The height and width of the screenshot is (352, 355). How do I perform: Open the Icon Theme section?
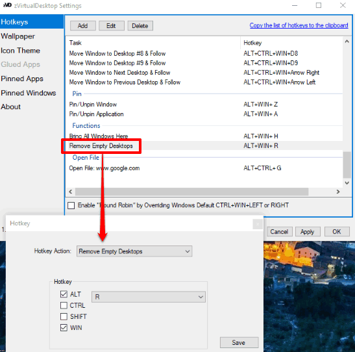[20, 51]
